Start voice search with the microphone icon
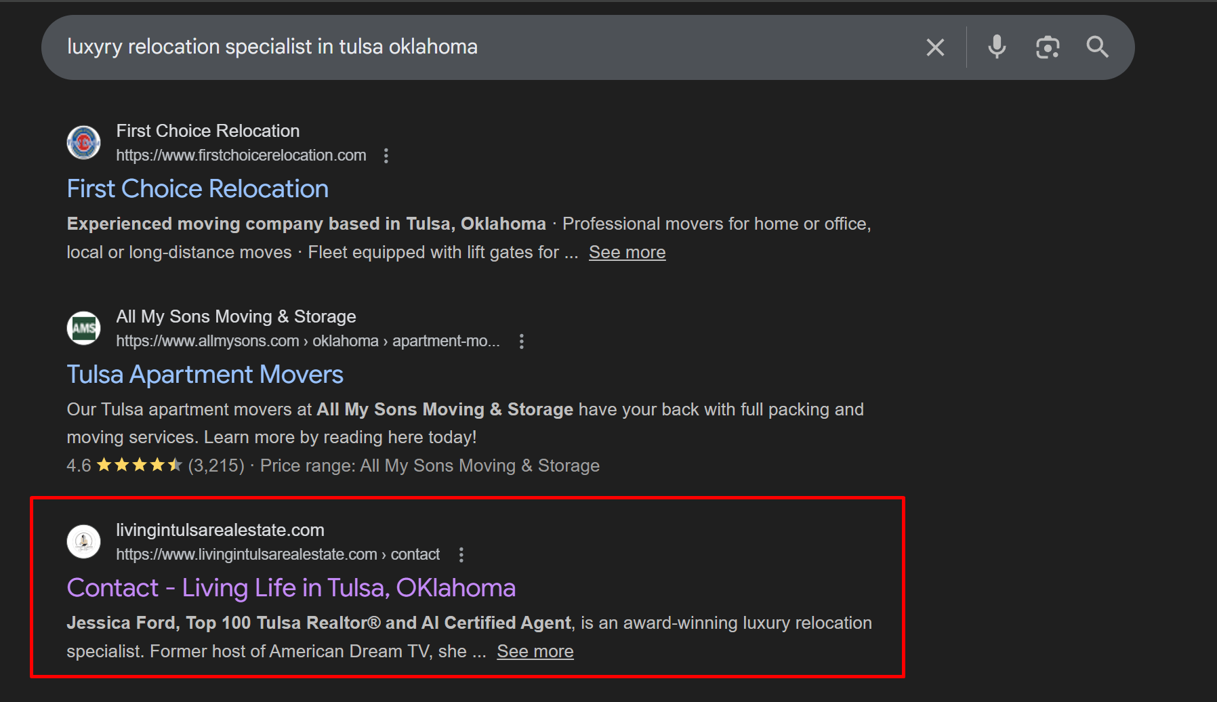The height and width of the screenshot is (702, 1217). 997,47
